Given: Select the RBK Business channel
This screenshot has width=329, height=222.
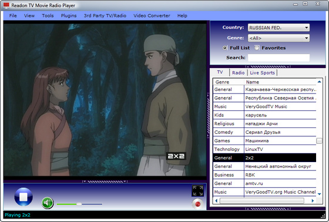Looking at the screenshot, I should click(264, 175).
